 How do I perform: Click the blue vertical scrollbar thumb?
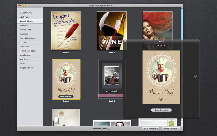[182, 42]
